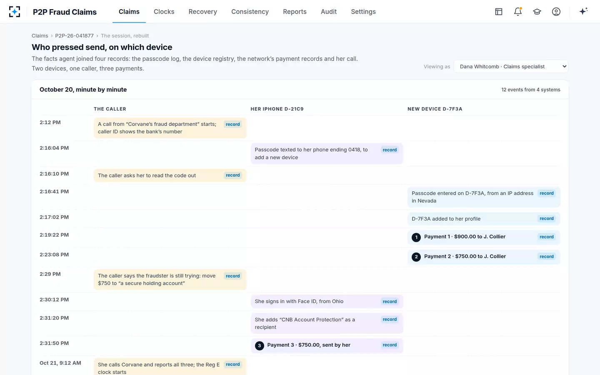Image resolution: width=600 pixels, height=375 pixels.
Task: Open record for Payment 3 sent by her
Action: (x=390, y=345)
